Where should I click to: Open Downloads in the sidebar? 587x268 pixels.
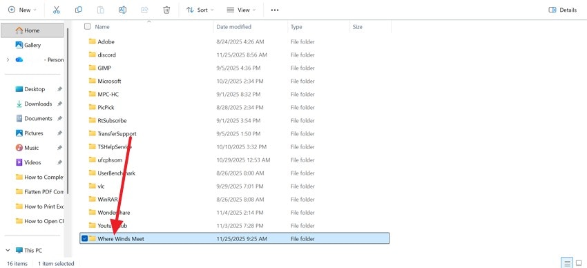point(38,104)
